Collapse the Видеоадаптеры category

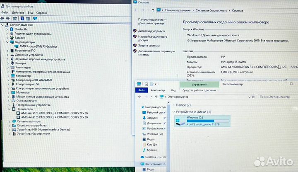pyautogui.click(x=7, y=42)
